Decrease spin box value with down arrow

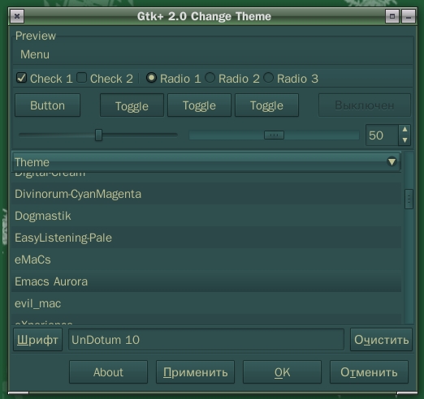pos(405,140)
